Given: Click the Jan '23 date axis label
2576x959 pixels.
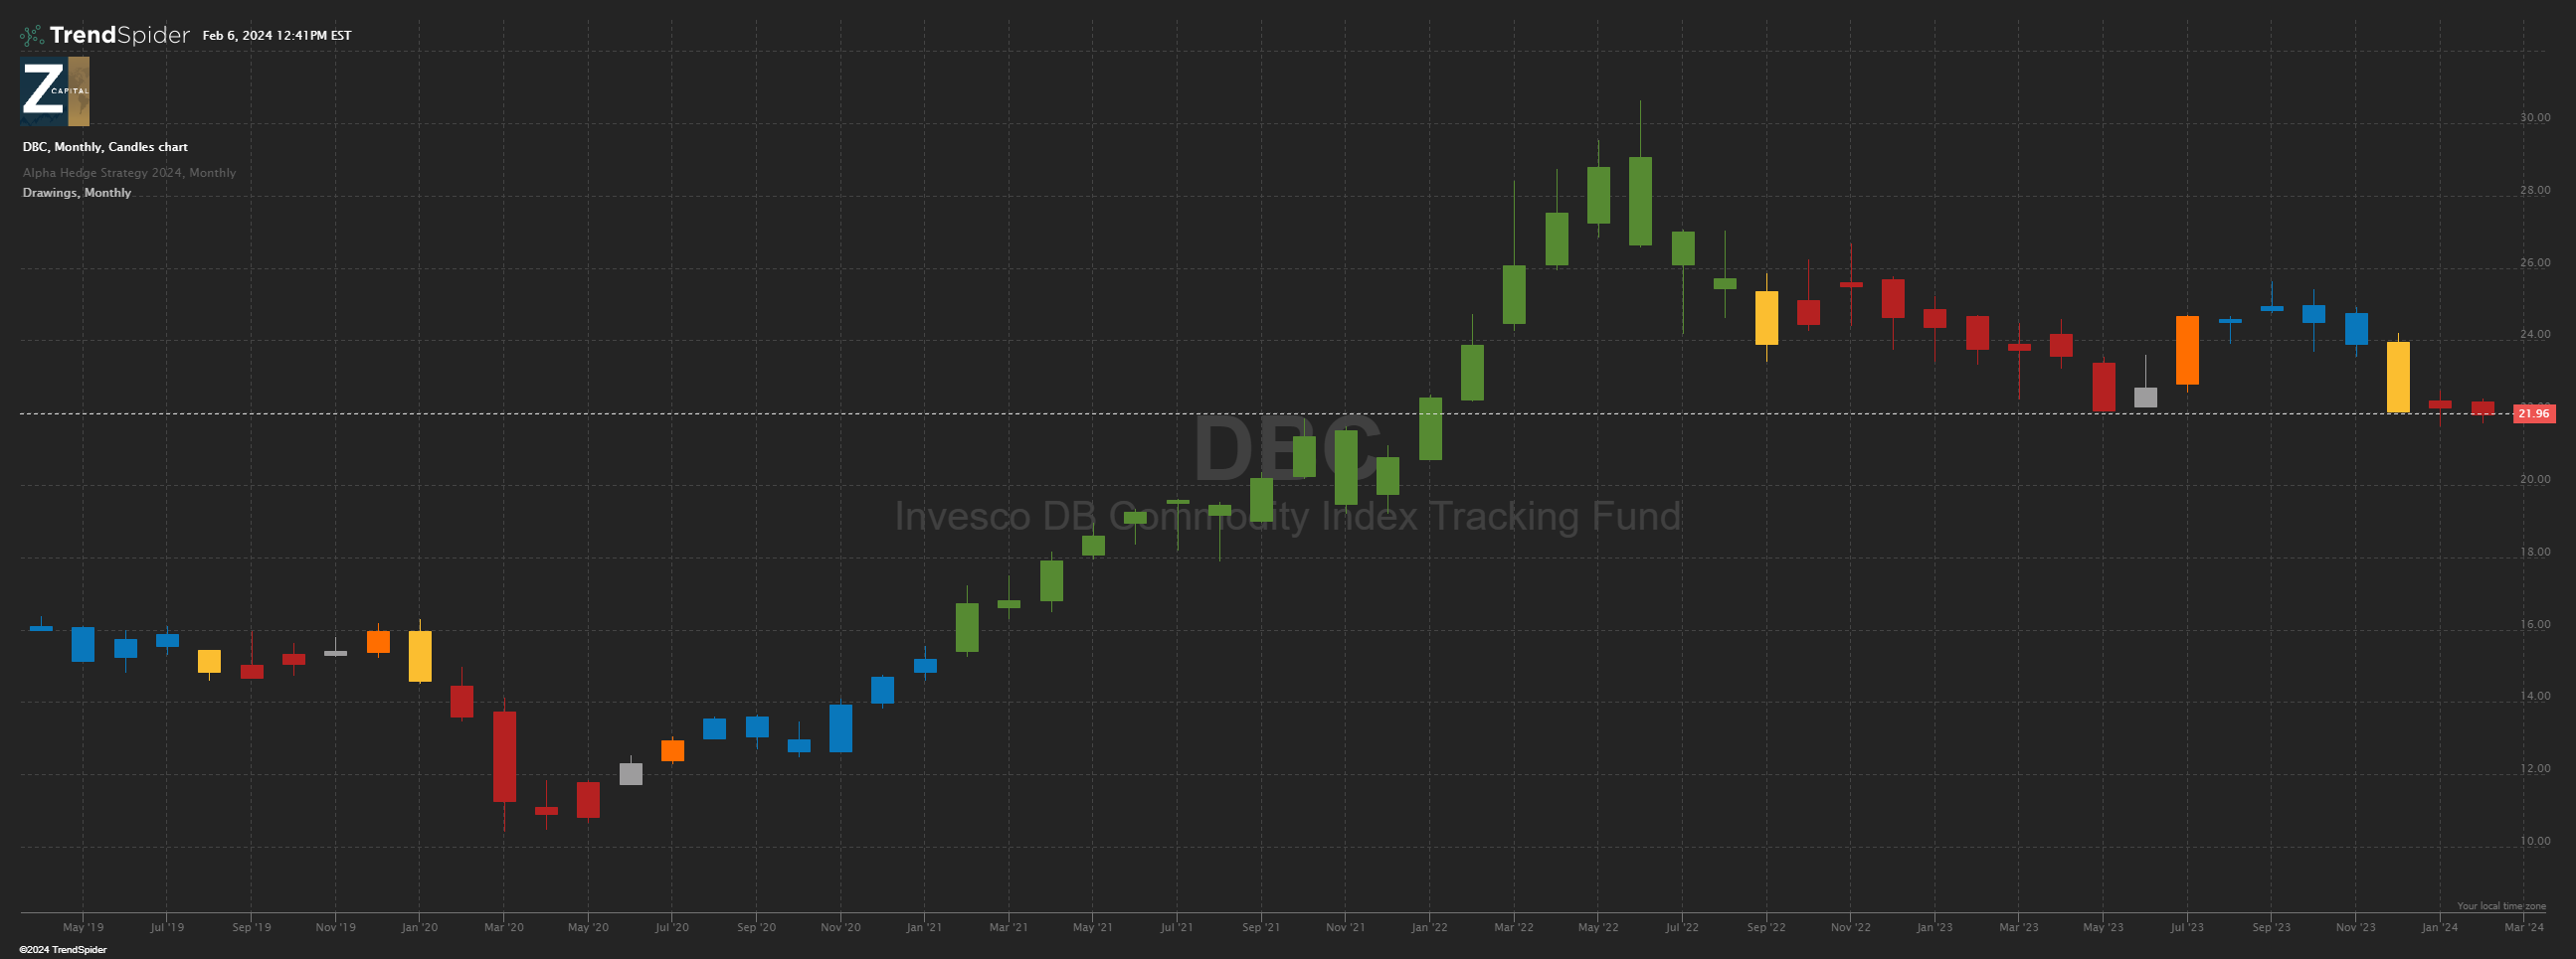Looking at the screenshot, I should tap(1934, 928).
